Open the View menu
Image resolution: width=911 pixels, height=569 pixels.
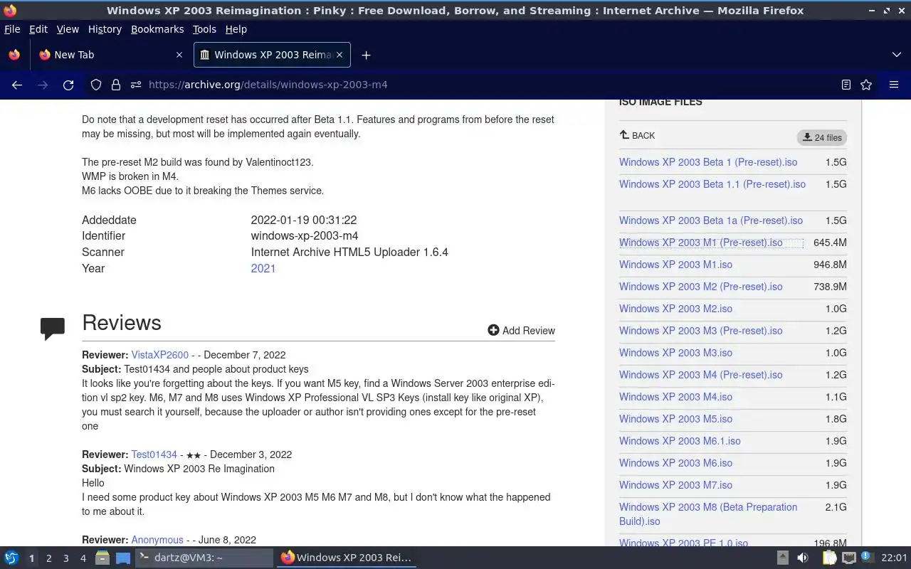(x=68, y=29)
